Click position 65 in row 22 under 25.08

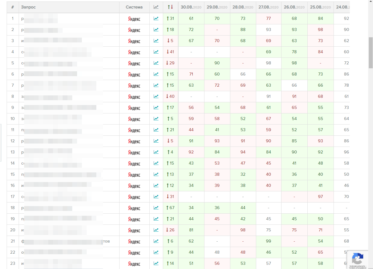320,252
